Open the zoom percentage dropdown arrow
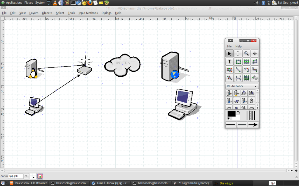This screenshot has width=299, height=186. pos(26,176)
